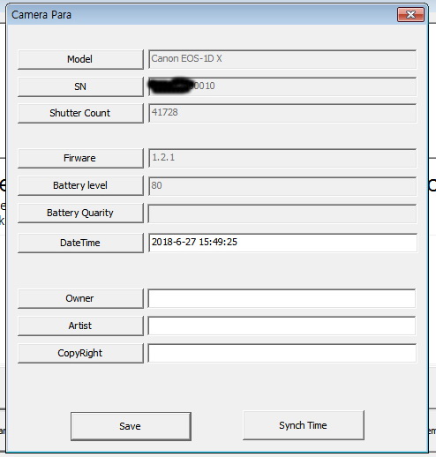Click the CopyRight label button
The width and height of the screenshot is (436, 457).
pyautogui.click(x=80, y=353)
